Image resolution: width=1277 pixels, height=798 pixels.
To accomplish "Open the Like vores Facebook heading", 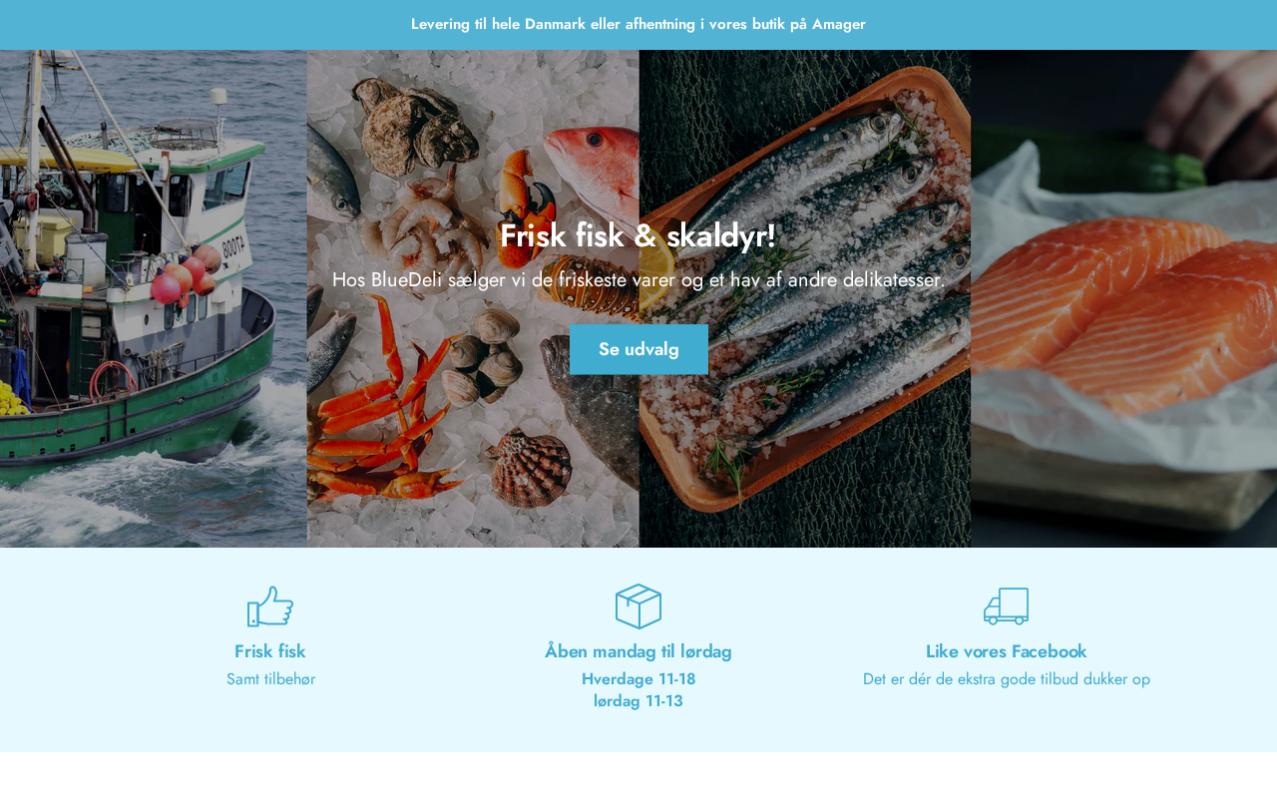I will coord(1007,651).
